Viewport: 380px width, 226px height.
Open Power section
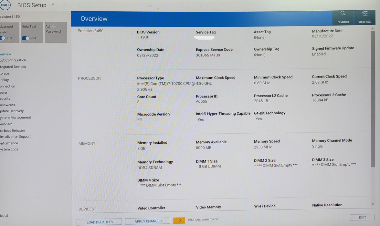pyautogui.click(x=4, y=92)
